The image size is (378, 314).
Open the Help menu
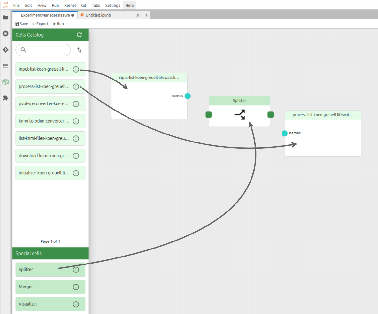[x=129, y=5]
